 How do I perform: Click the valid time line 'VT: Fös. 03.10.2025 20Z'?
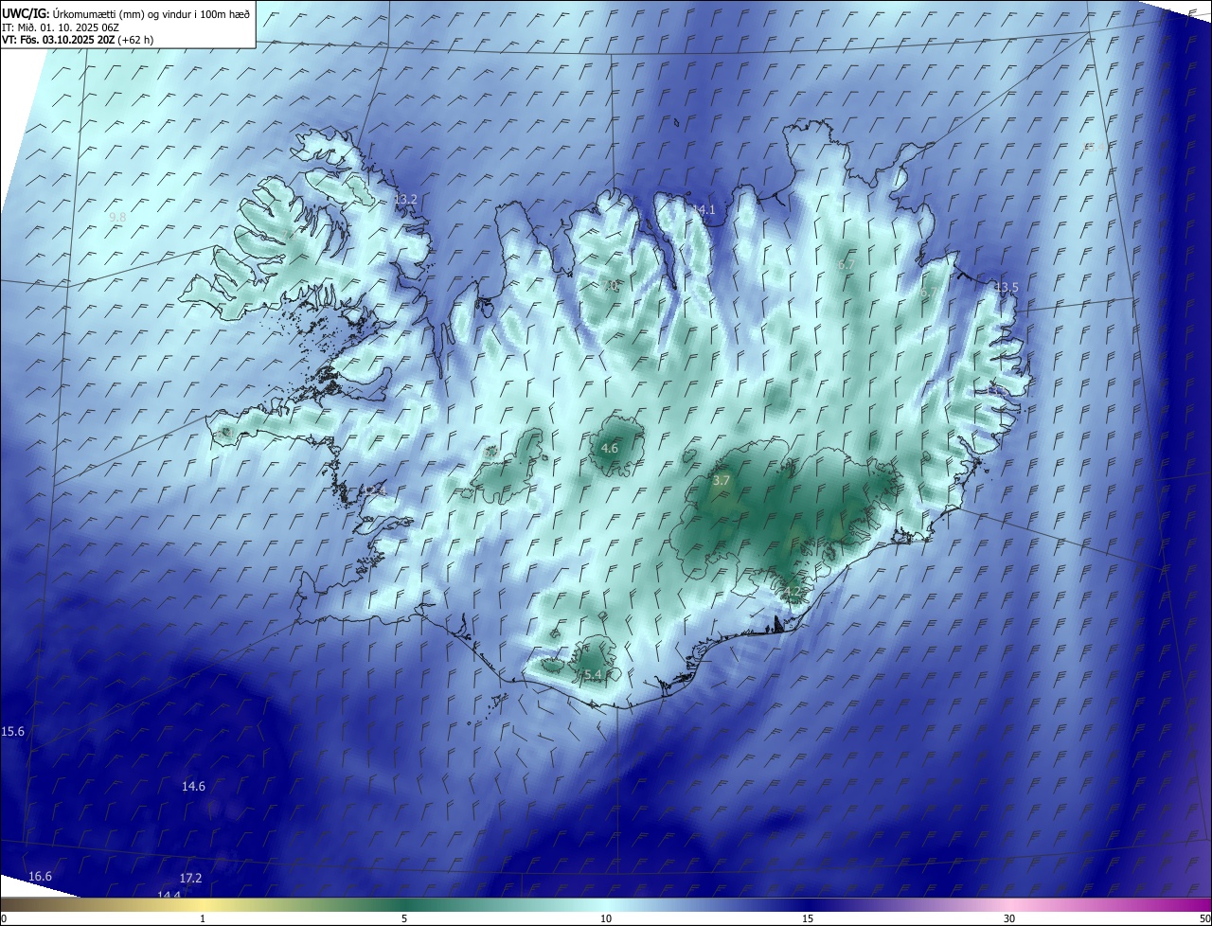(x=59, y=40)
